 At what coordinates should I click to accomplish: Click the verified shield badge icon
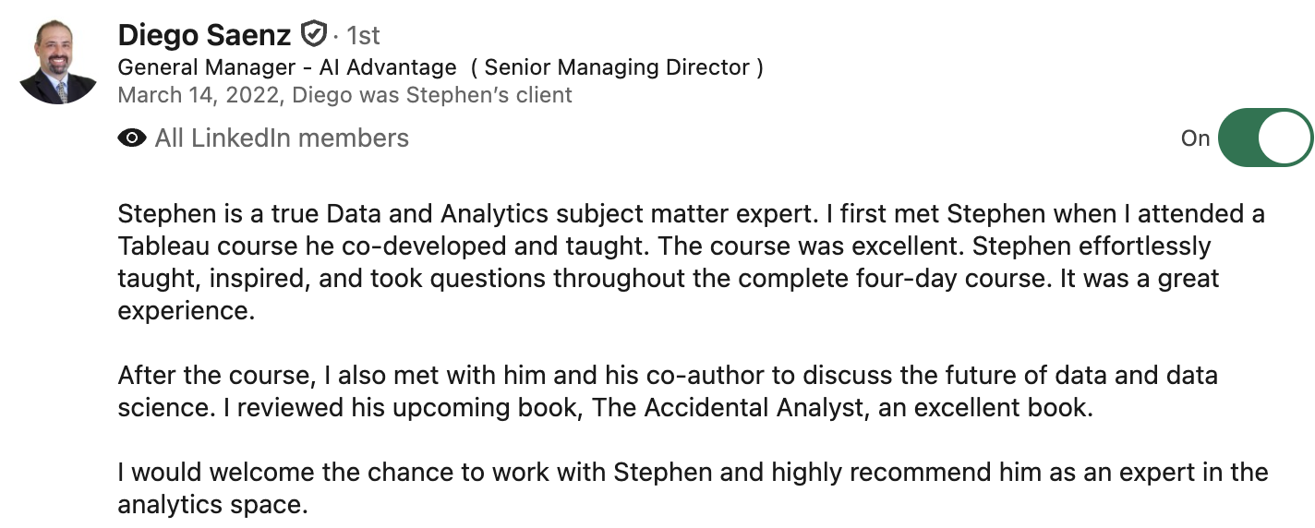click(314, 35)
